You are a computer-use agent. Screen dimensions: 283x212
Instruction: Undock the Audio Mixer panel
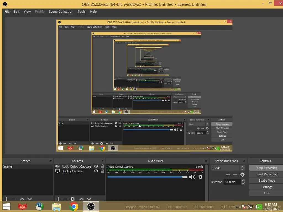(206, 161)
